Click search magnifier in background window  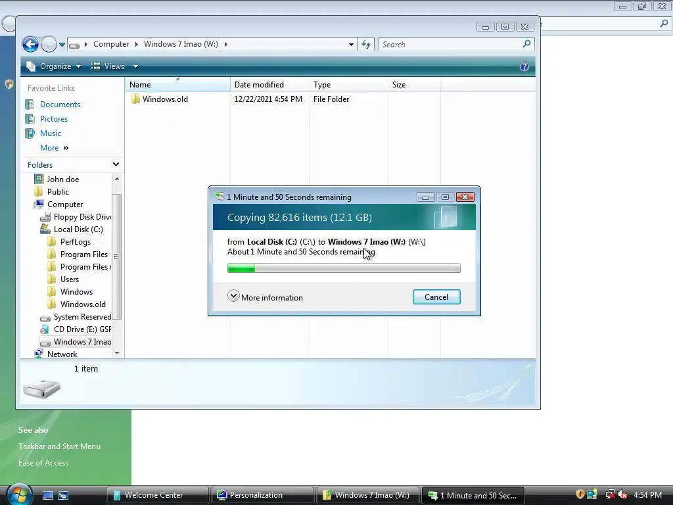tap(664, 24)
